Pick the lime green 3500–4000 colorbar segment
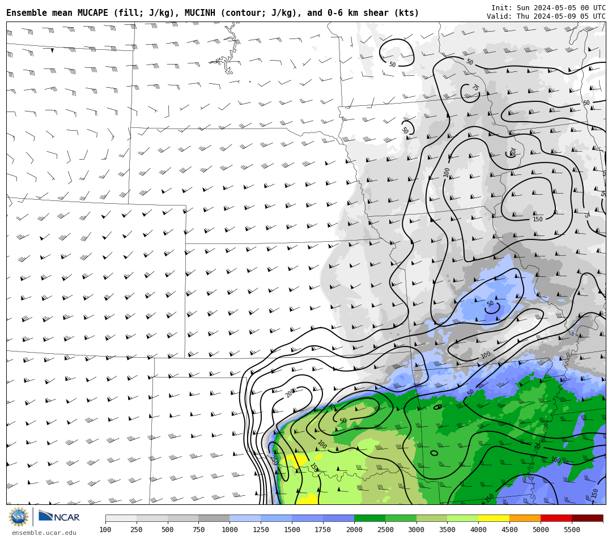Screen dimensions: 612x540 point(463,518)
